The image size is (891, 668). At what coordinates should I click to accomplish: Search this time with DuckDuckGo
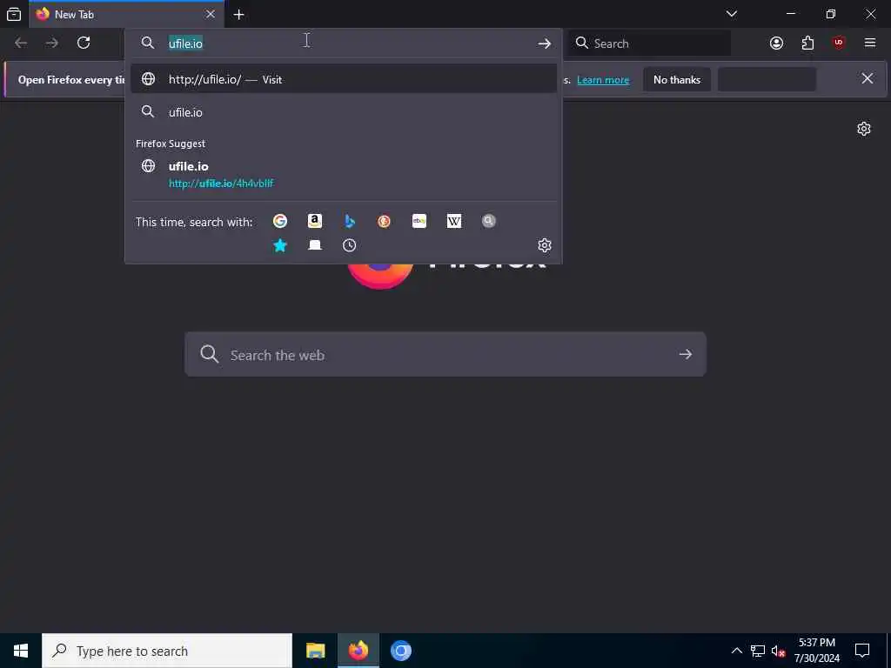384,221
